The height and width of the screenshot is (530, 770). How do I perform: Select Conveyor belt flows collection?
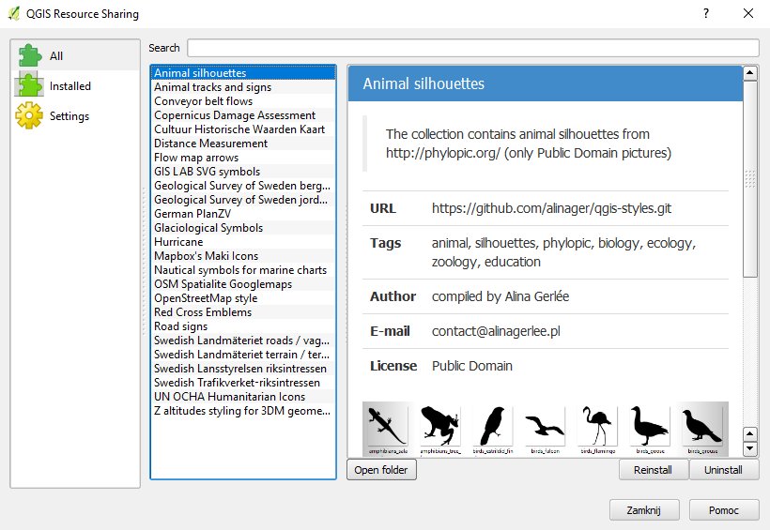(x=243, y=101)
